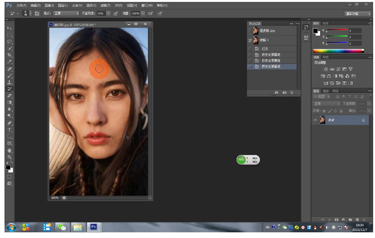
Task: Open the 基本功能 workspace dropdown
Action: [358, 14]
